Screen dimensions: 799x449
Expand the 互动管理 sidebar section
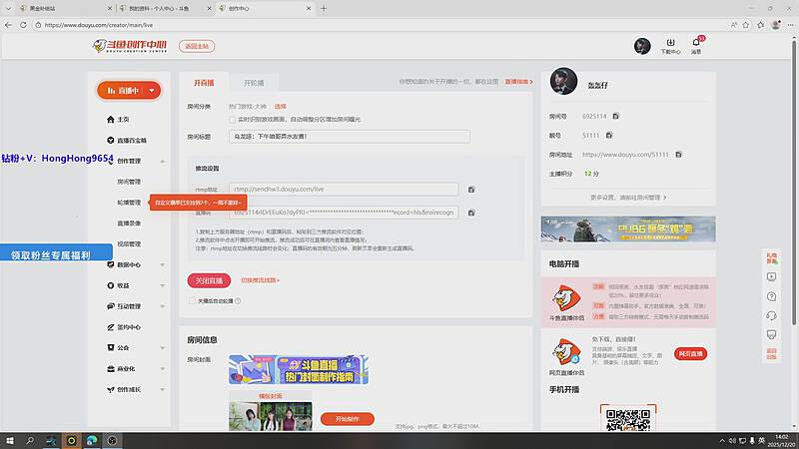pos(163,306)
